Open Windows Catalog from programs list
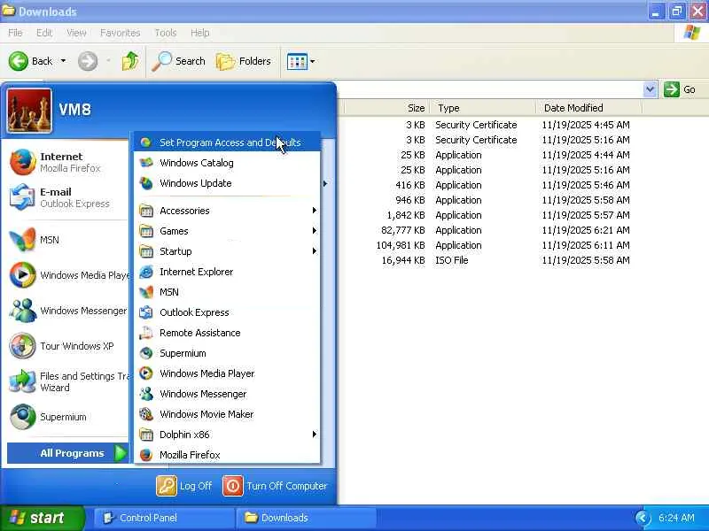709x531 pixels. [227, 163]
